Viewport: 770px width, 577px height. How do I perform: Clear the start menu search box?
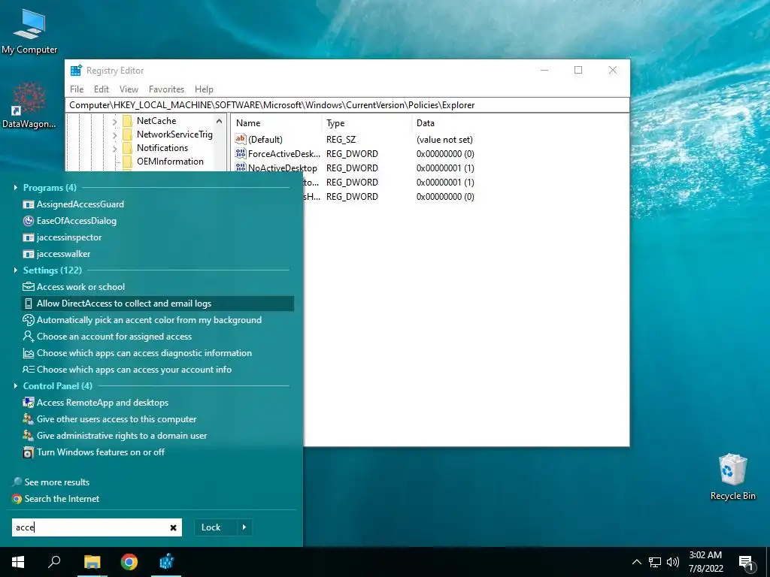coord(173,528)
